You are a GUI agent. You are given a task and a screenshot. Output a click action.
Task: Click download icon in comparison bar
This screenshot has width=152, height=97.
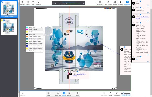coord(55,3)
